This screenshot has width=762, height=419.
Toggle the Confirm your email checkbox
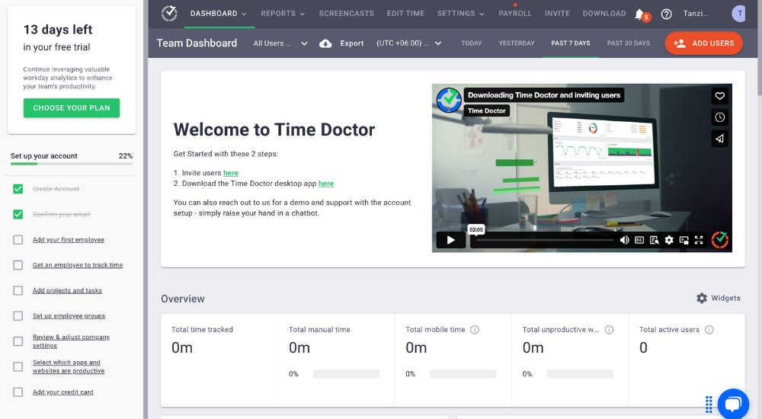(18, 214)
